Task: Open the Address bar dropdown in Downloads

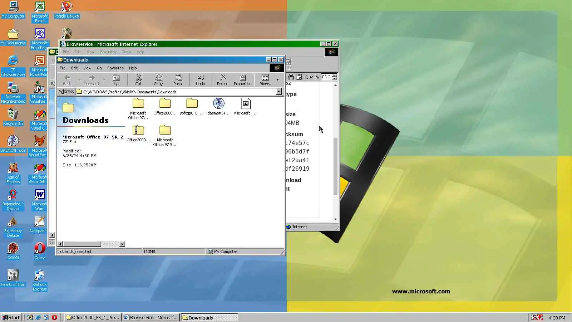Action: 279,92
